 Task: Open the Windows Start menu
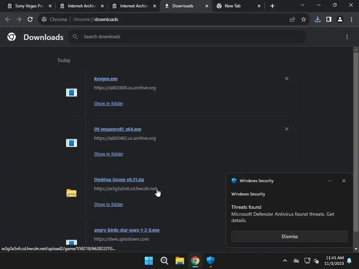click(x=149, y=261)
